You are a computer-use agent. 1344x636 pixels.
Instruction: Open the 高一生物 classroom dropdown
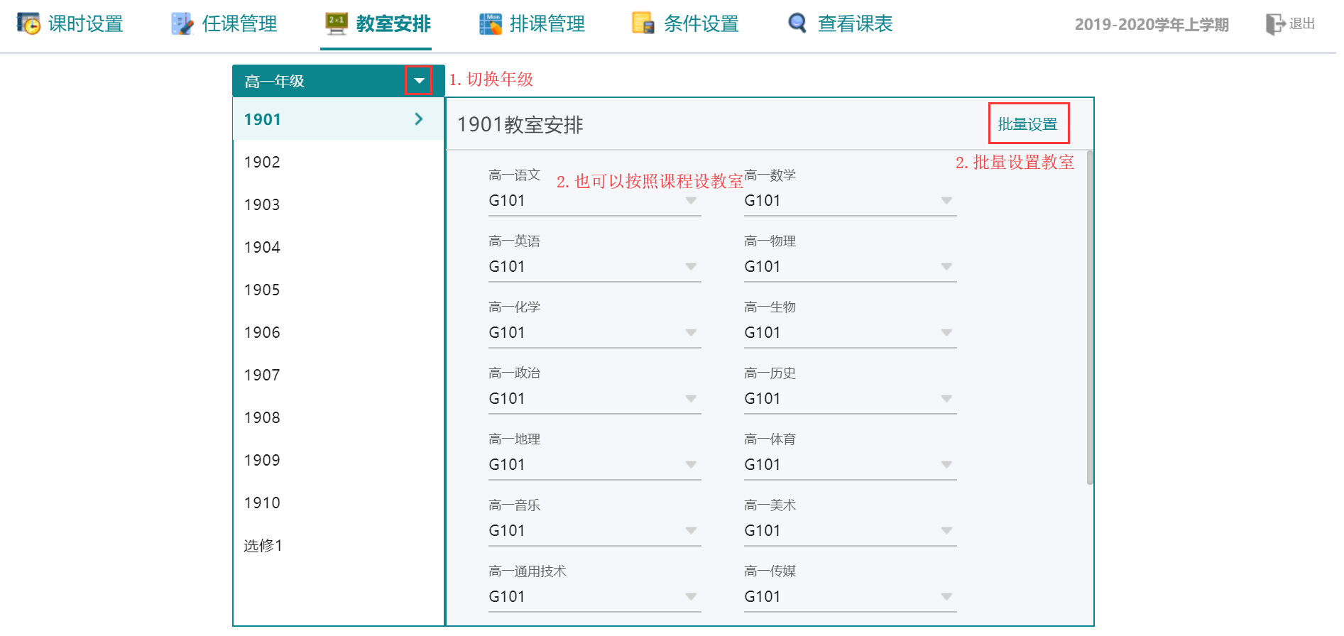click(x=851, y=333)
